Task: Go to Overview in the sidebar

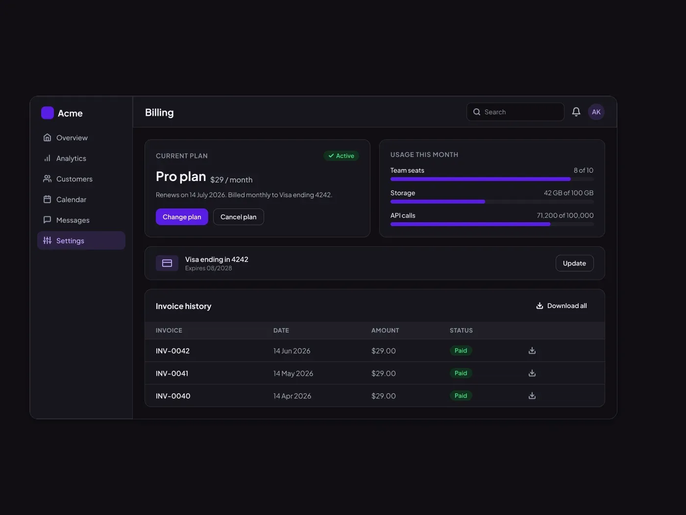Action: click(81, 138)
